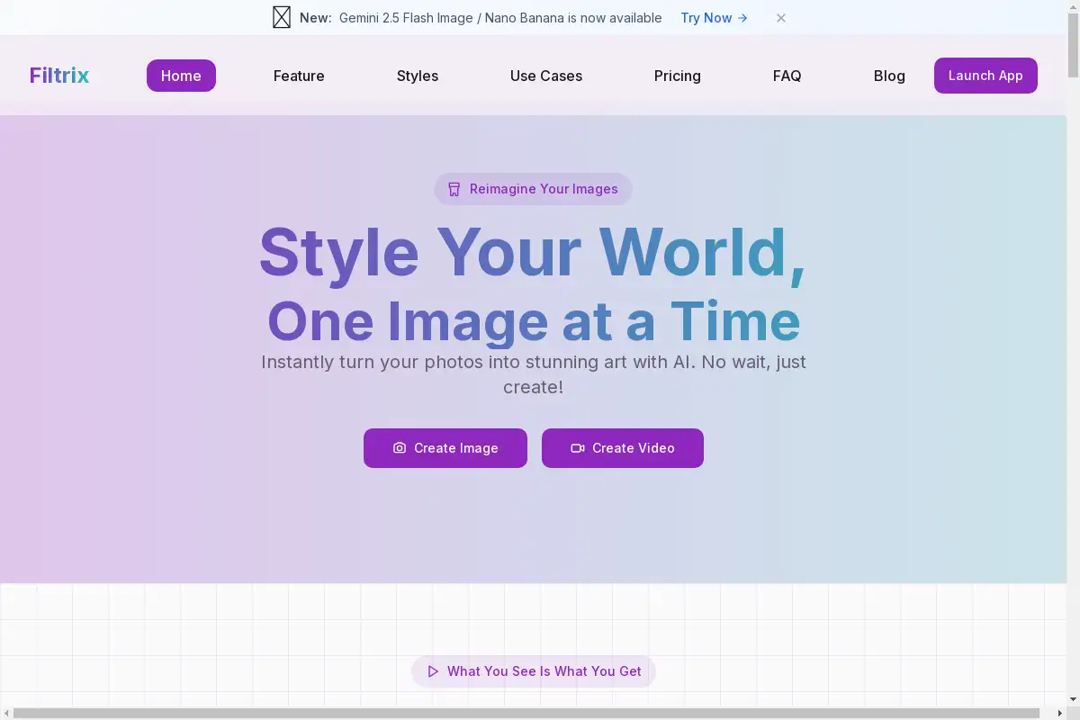Click the Create Video button
1080x720 pixels.
pyautogui.click(x=623, y=448)
